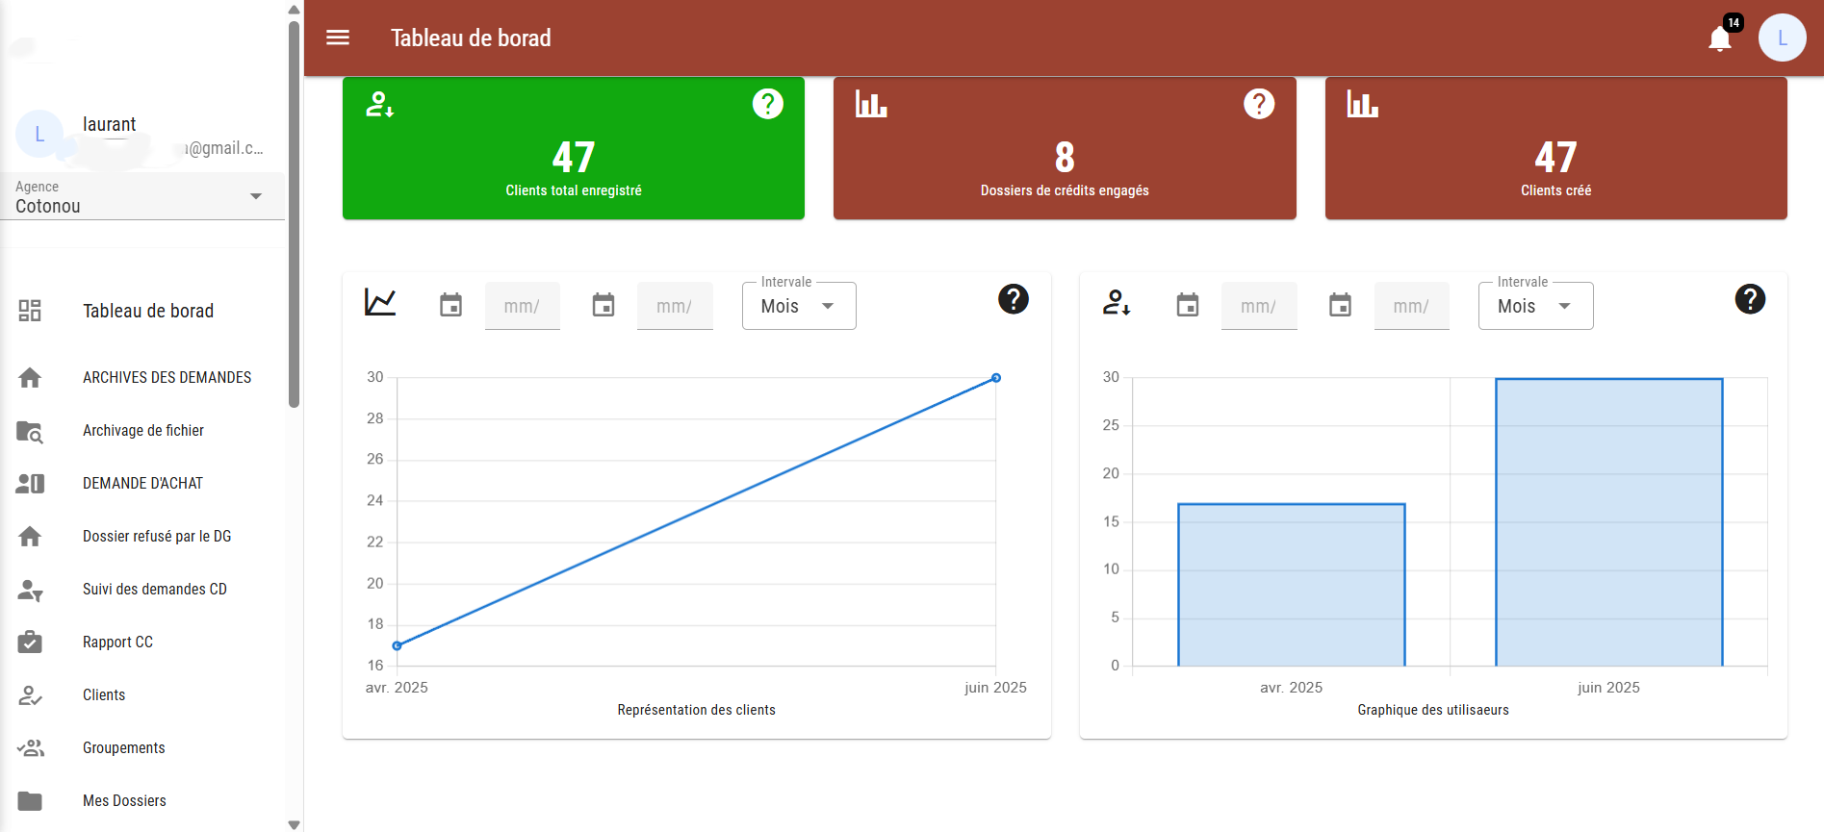Click help icon on Clients total enregistré card
Screen dimensions: 1824x832
[768, 103]
